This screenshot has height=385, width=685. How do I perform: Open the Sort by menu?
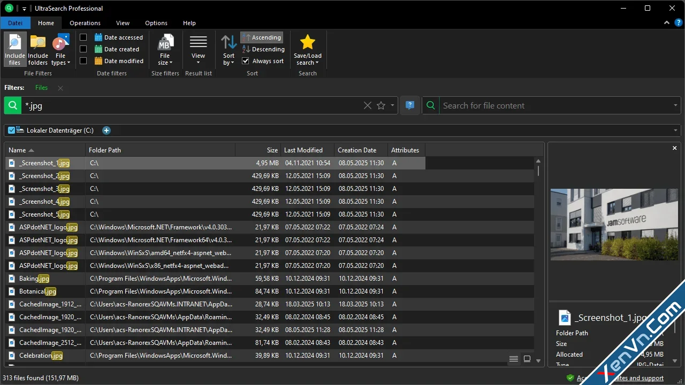(229, 49)
